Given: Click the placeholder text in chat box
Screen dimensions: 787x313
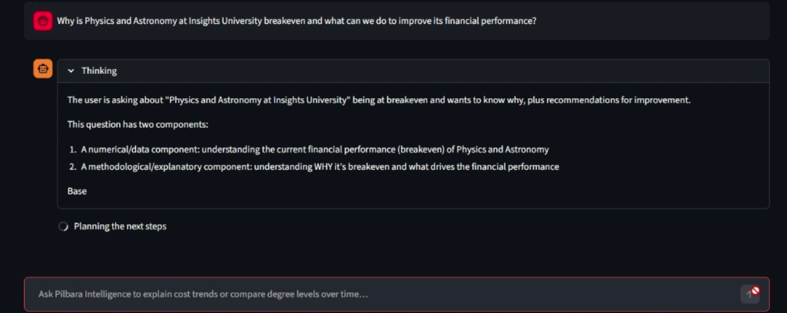Looking at the screenshot, I should click(203, 294).
